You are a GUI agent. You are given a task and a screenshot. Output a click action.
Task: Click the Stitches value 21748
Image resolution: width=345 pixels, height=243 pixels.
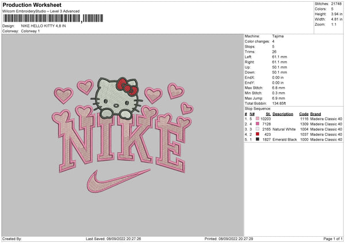pyautogui.click(x=338, y=3)
